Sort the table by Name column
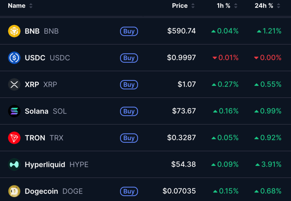Image resolution: width=291 pixels, height=201 pixels. (x=20, y=6)
